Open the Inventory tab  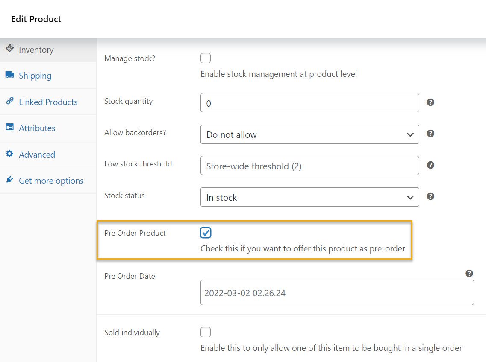pos(48,50)
